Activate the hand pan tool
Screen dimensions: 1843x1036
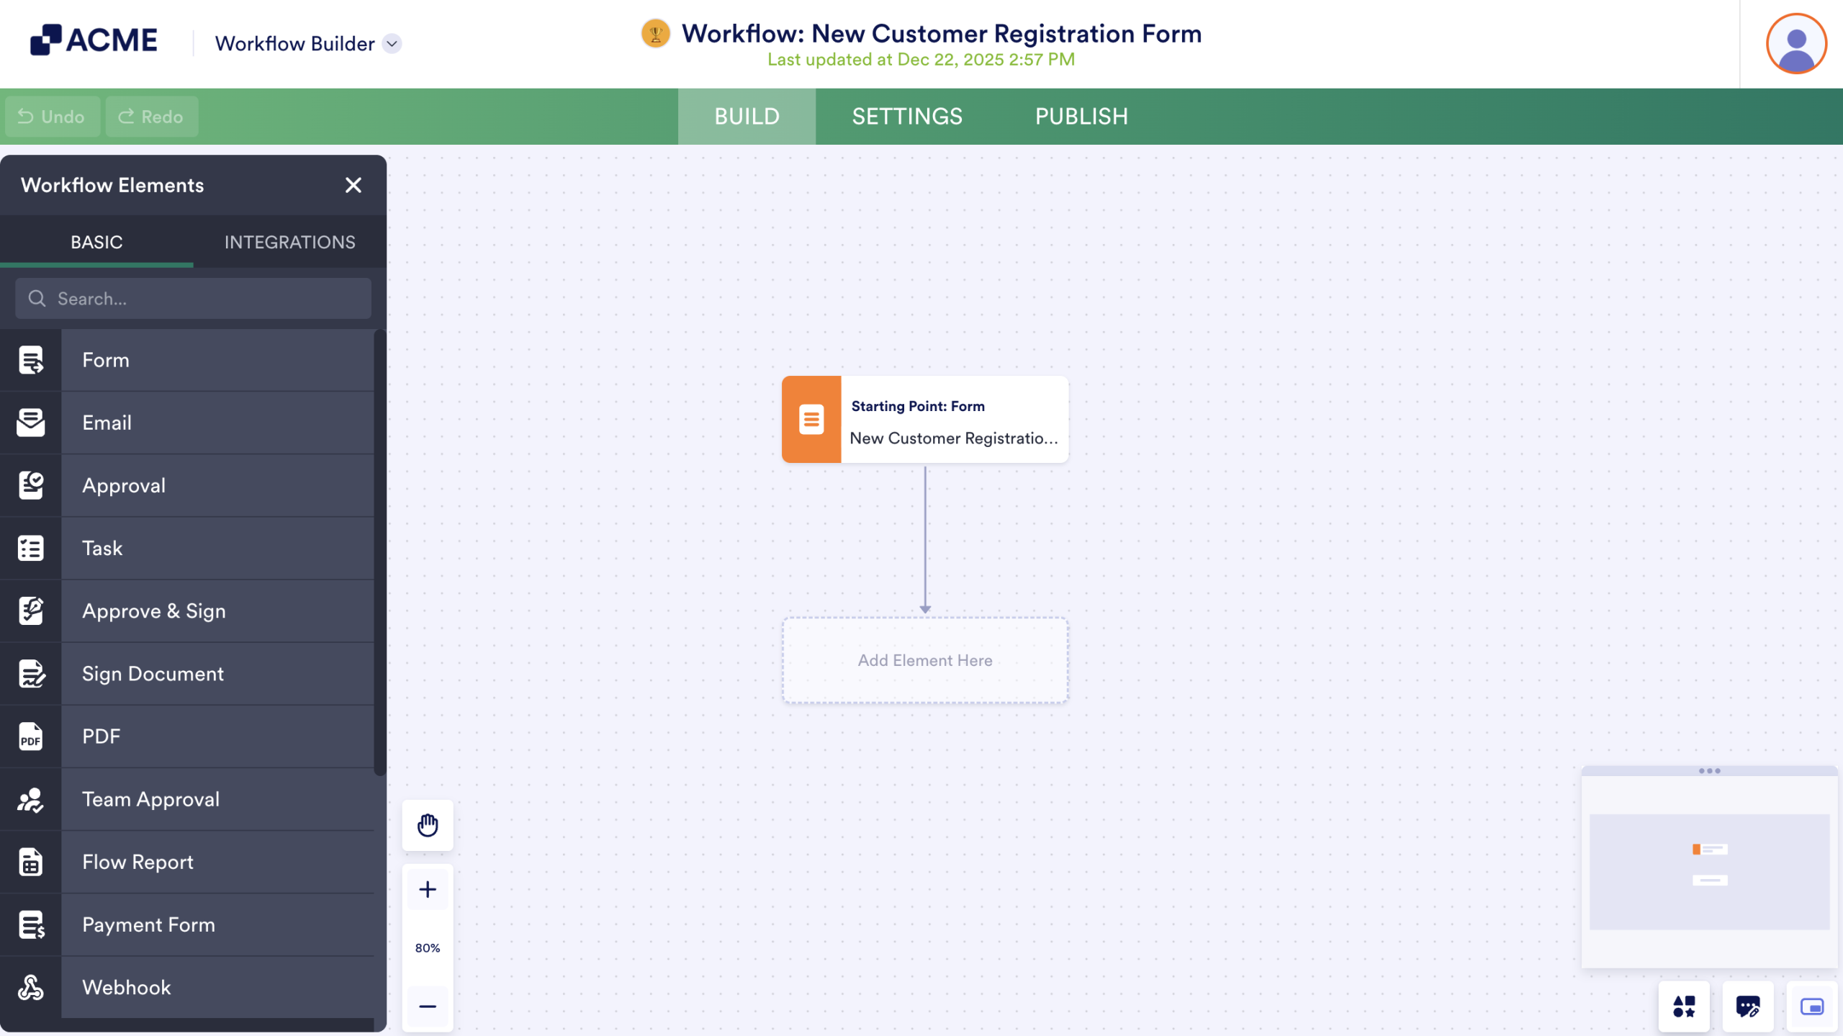[427, 825]
